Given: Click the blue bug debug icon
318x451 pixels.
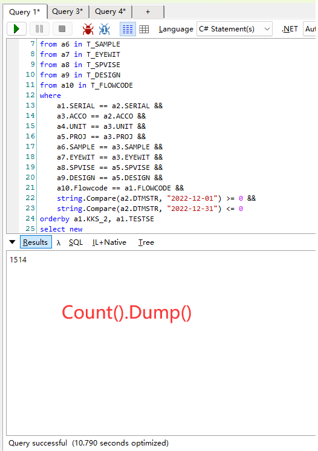Looking at the screenshot, I should pyautogui.click(x=105, y=29).
